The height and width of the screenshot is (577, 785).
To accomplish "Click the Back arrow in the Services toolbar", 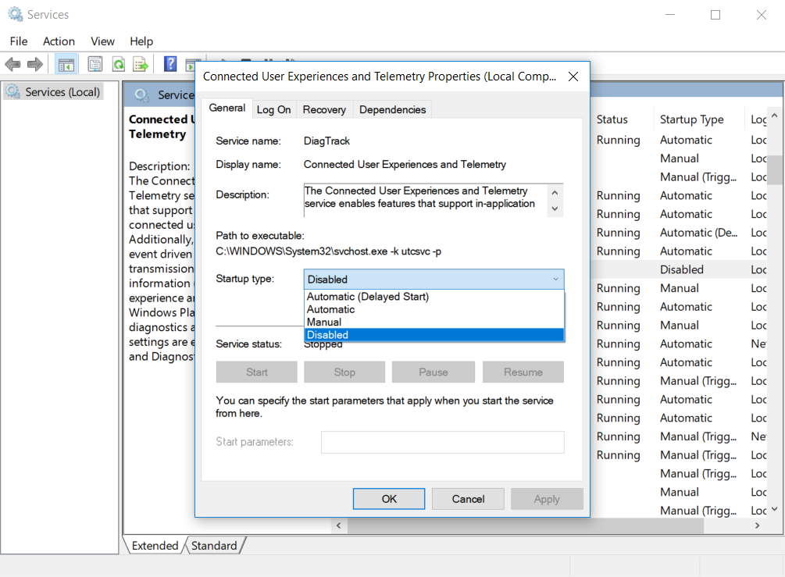I will click(12, 64).
